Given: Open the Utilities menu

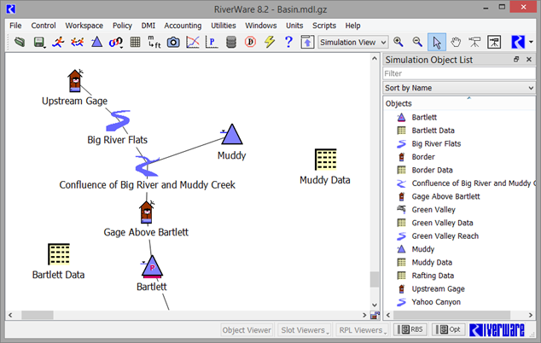Looking at the screenshot, I should pos(224,26).
